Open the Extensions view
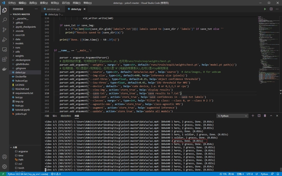The image size is (282, 176). 5,59
